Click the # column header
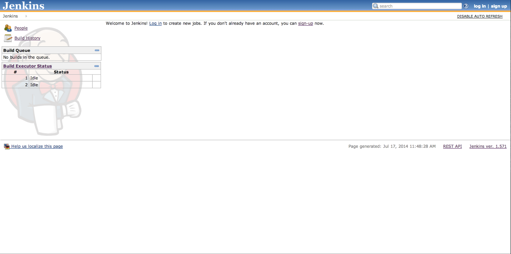Image resolution: width=511 pixels, height=254 pixels. coord(15,72)
